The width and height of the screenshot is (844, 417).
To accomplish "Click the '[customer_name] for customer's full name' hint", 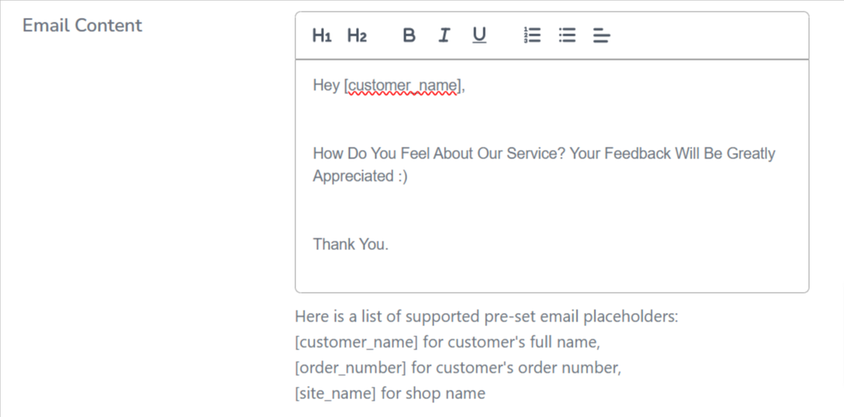I will pyautogui.click(x=448, y=342).
